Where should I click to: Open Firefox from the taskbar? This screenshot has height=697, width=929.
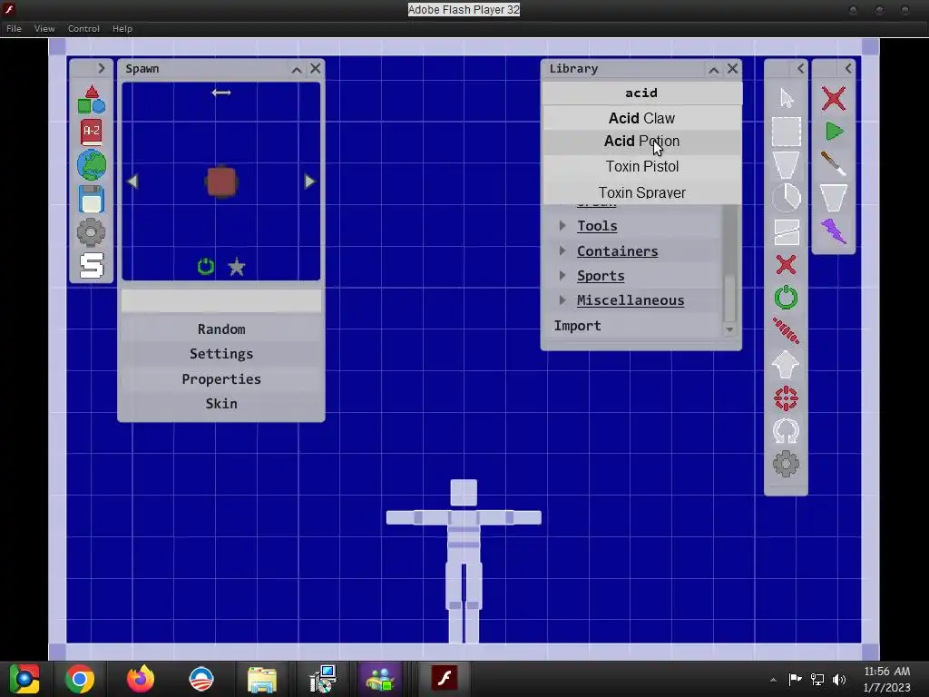pos(141,679)
